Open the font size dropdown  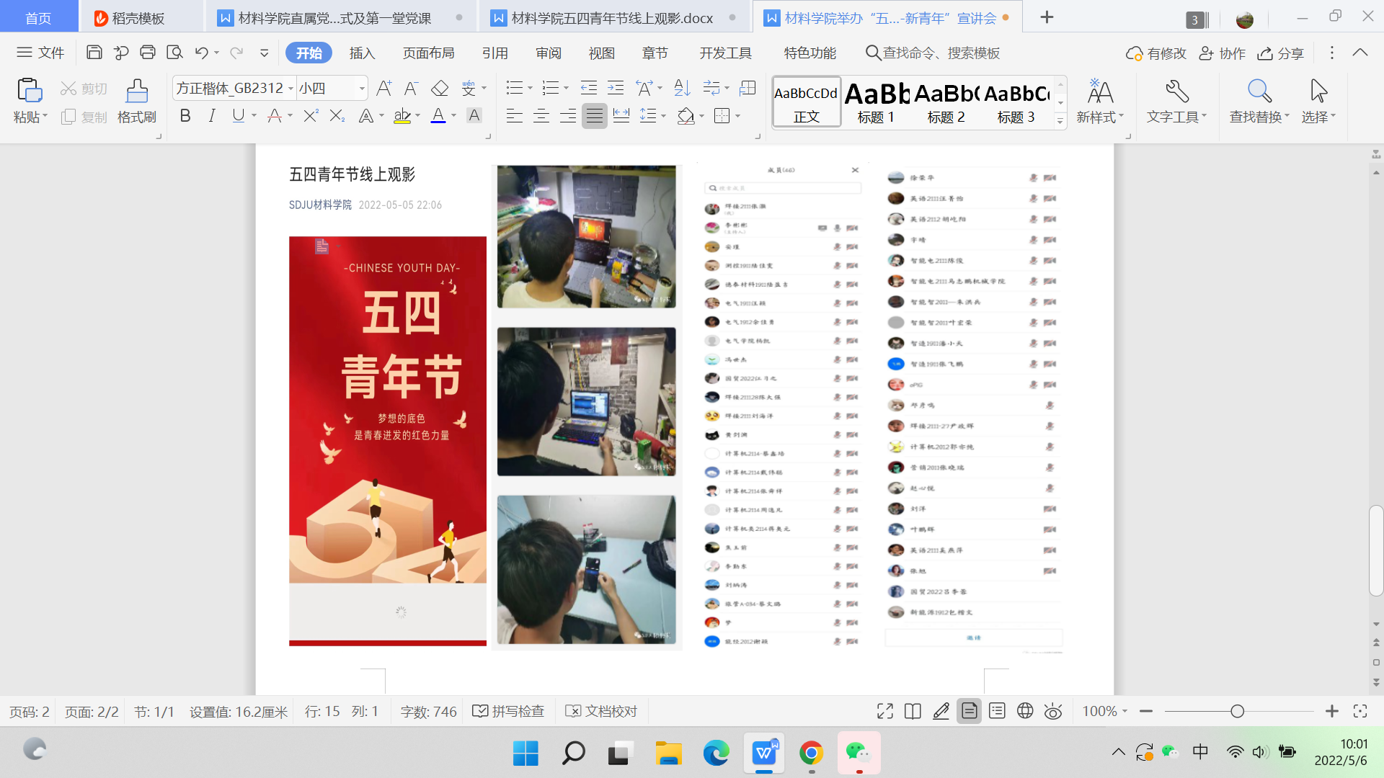[x=362, y=89]
